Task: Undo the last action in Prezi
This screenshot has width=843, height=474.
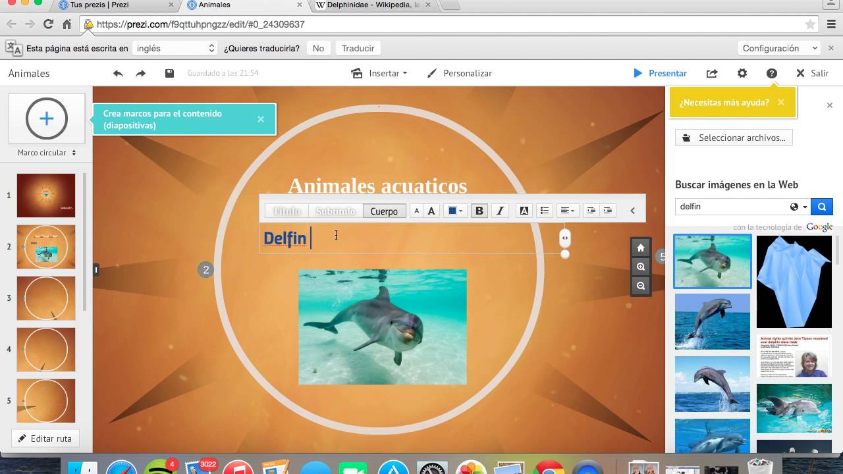Action: tap(118, 73)
